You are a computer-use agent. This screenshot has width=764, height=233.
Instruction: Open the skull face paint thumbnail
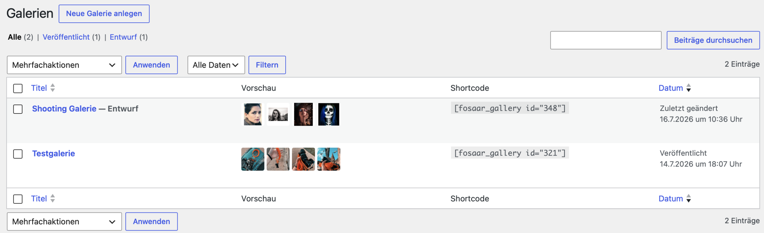329,114
